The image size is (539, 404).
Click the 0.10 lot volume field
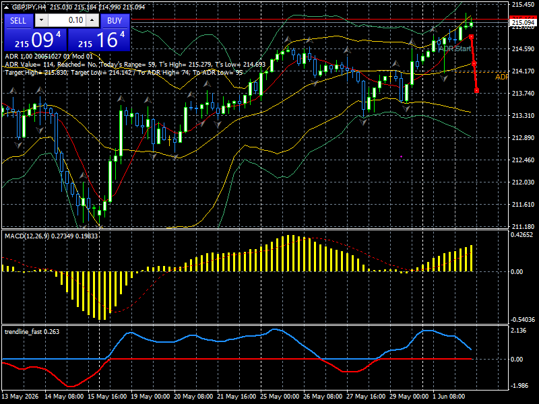point(67,20)
